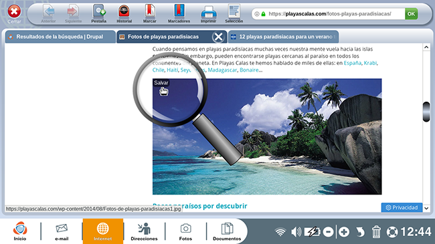This screenshot has height=244, width=435.
Task: Go forward with the Siguiente arrow
Action: point(73,13)
